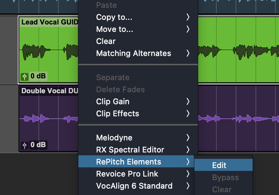Click the Lead Vocal 0 dB gain value
279x195 pixels.
tap(38, 76)
